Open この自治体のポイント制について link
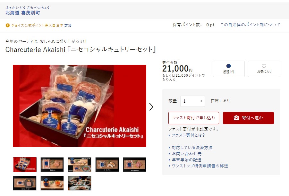The width and height of the screenshot is (289, 196). click(x=250, y=25)
